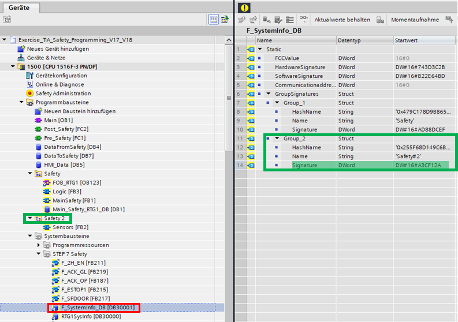Click the FOB_RTG1 [OB123] icon
This screenshot has width=458, height=322.
[47, 183]
